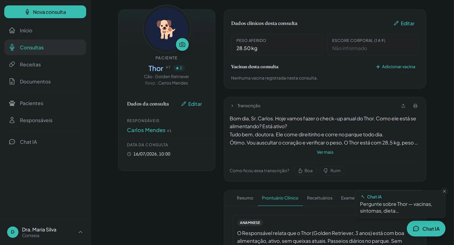Open the floating Chat IA button
The image size is (454, 245).
pos(426,229)
